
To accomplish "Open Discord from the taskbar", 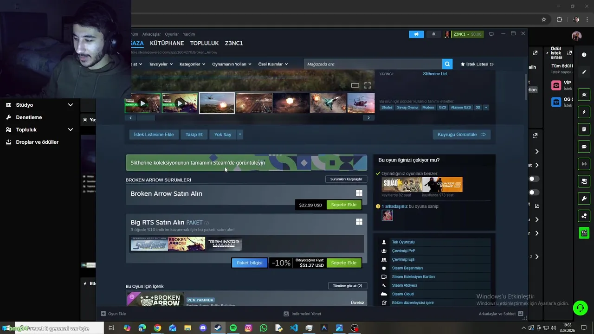I will click(203, 328).
